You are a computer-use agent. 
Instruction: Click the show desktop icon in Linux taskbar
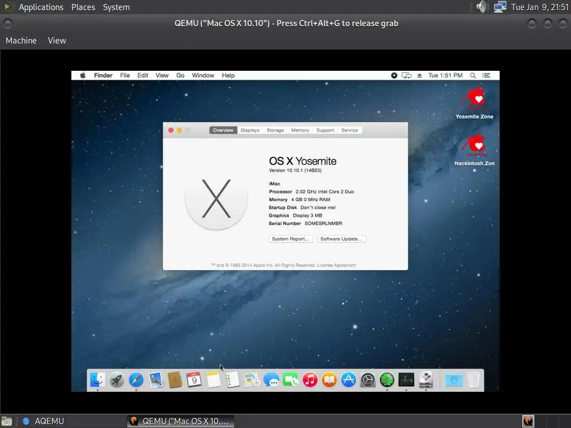coord(7,421)
